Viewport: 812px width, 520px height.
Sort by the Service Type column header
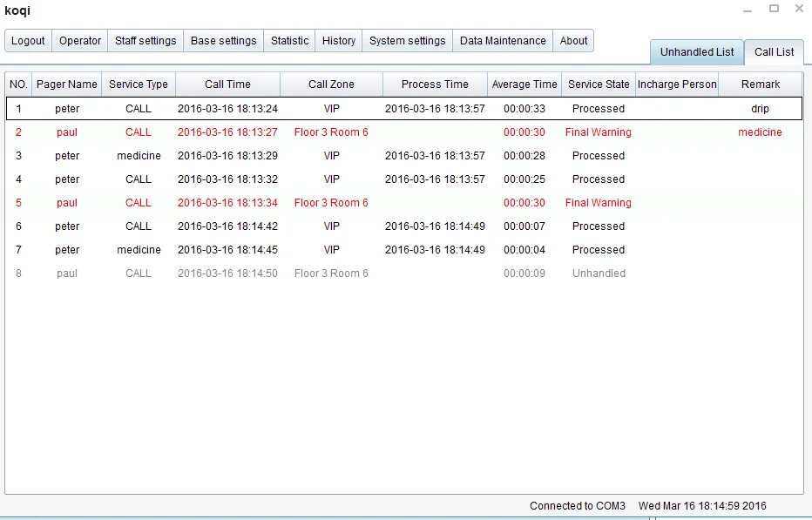click(x=139, y=84)
